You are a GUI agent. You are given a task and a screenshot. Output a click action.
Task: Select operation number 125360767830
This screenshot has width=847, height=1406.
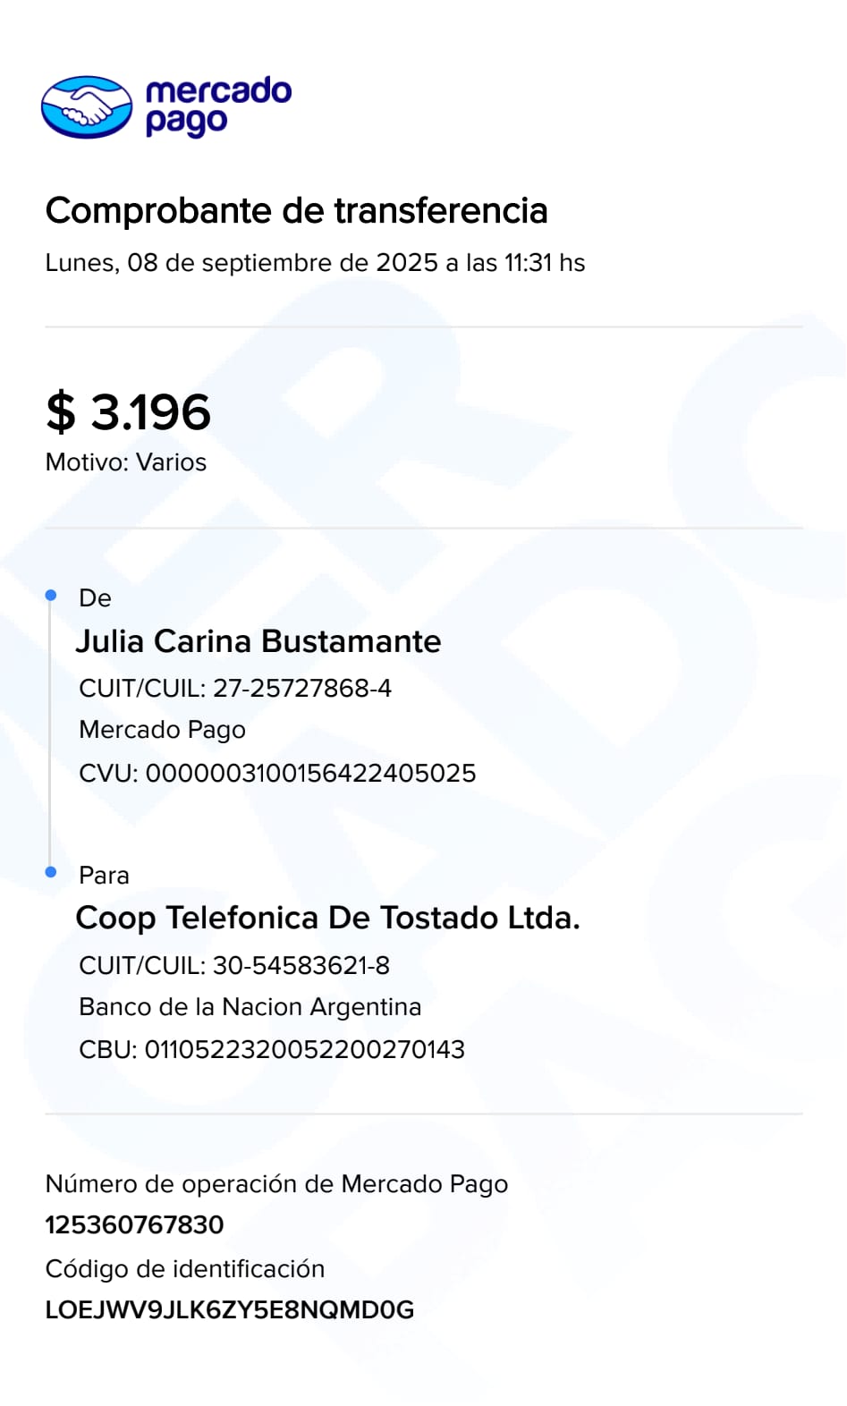[x=134, y=1224]
